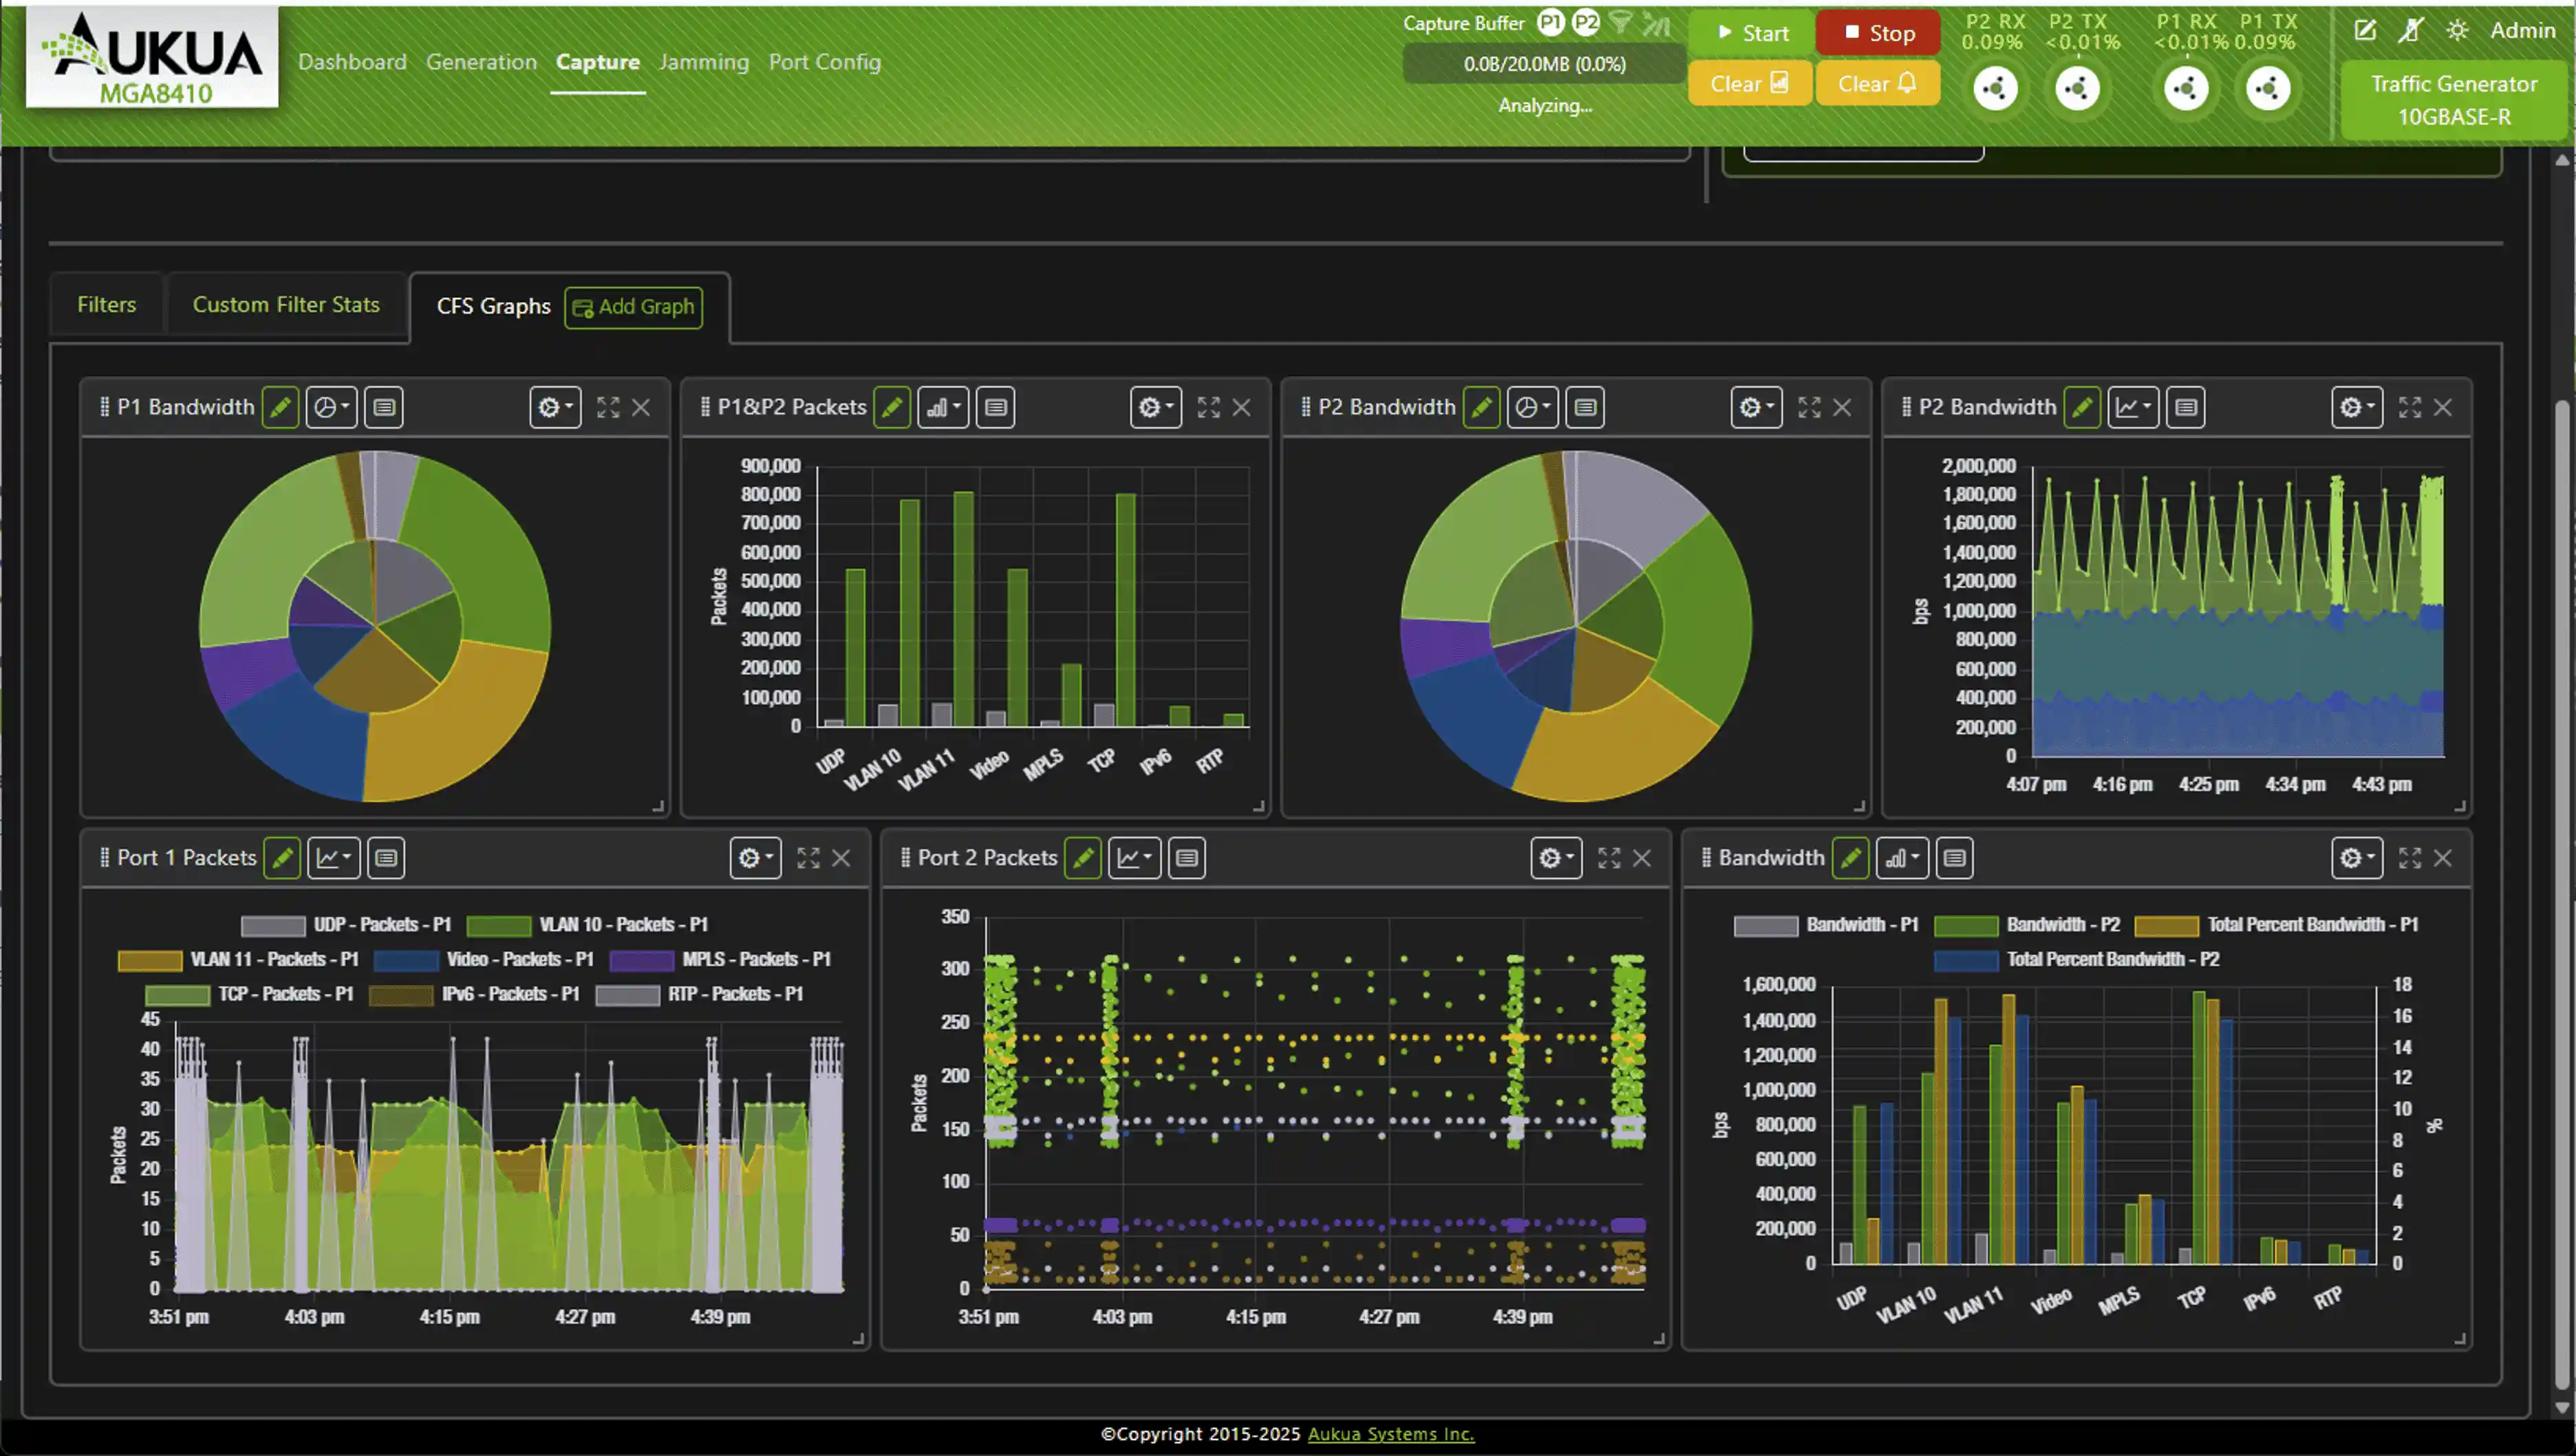2576x1456 pixels.
Task: Click the Add Graph button
Action: 633,307
